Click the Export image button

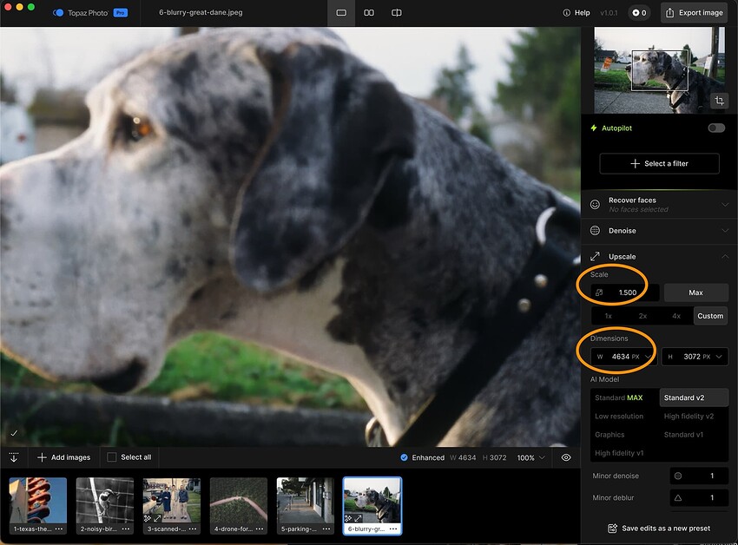coord(694,13)
